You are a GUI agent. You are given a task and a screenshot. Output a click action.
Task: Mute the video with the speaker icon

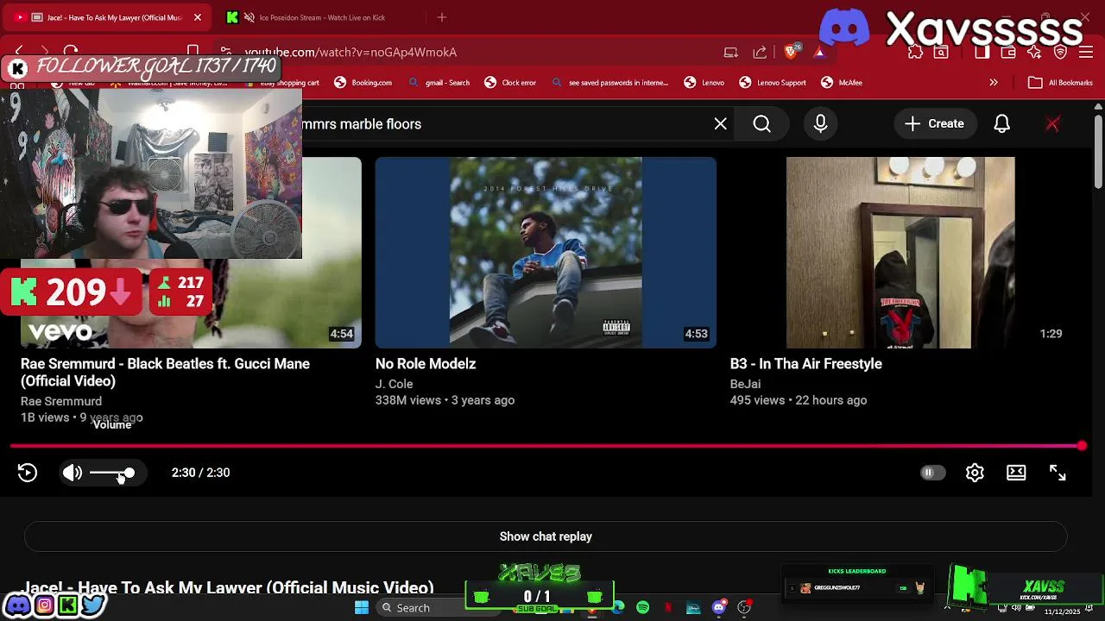point(73,473)
